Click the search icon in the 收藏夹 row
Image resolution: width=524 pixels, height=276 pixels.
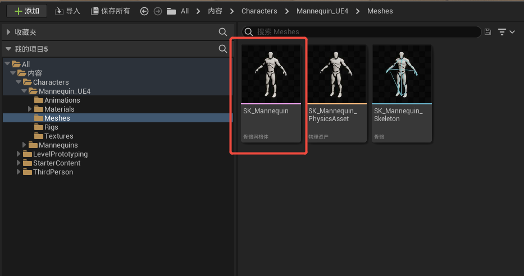tap(222, 32)
